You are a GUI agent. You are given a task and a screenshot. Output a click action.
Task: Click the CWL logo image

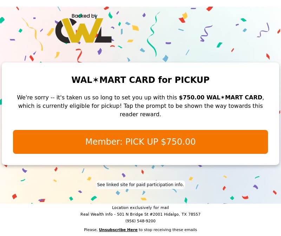click(x=84, y=29)
